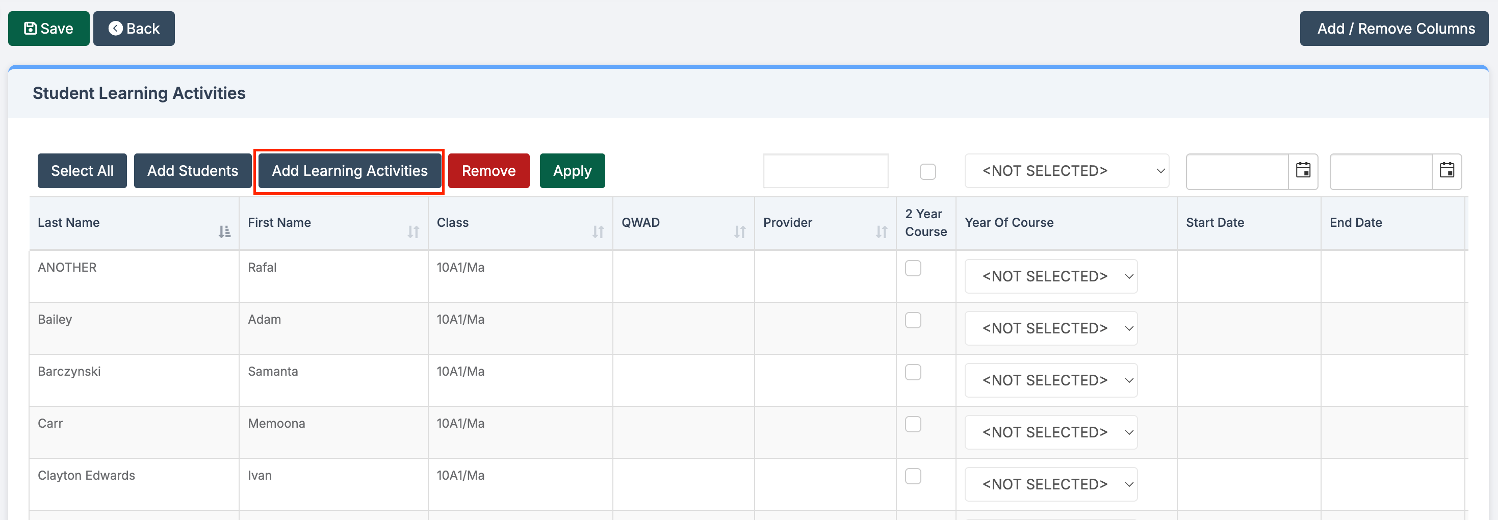1498x520 pixels.
Task: Open the Start Date filter calendar icon
Action: [1303, 171]
